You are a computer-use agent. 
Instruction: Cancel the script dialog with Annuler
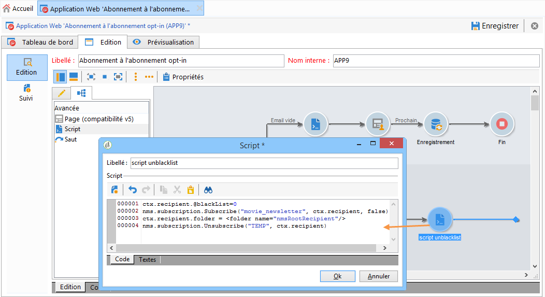point(379,276)
